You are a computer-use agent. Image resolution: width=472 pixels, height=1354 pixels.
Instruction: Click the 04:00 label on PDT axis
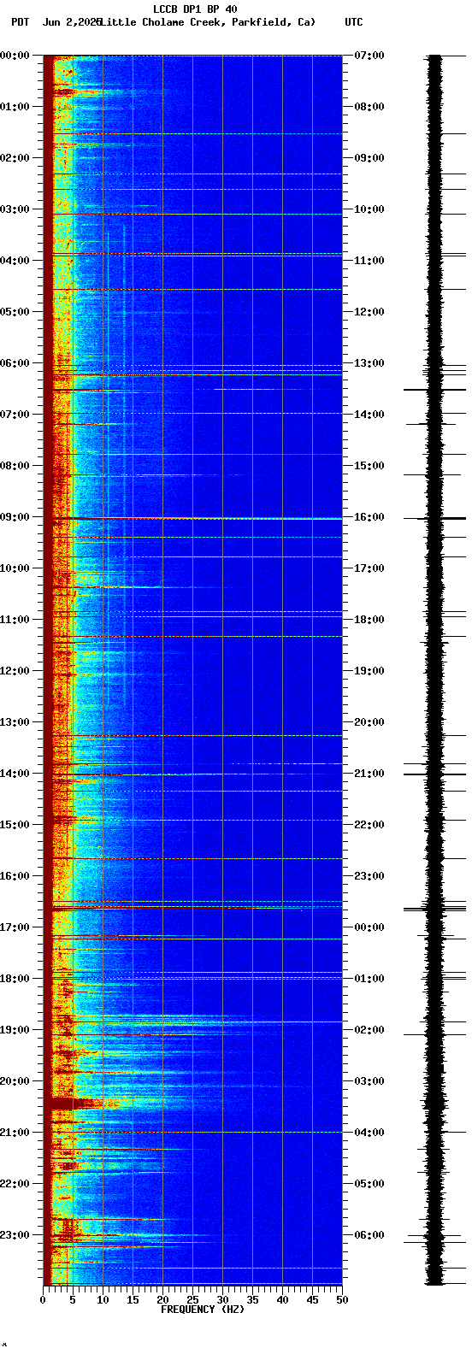[15, 261]
